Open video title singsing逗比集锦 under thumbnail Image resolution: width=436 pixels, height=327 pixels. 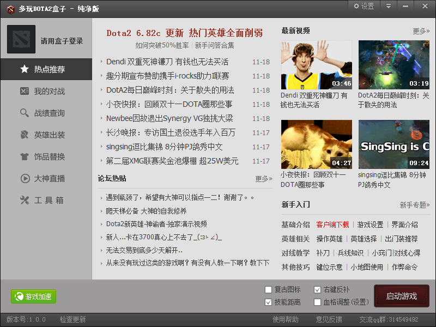click(x=392, y=180)
